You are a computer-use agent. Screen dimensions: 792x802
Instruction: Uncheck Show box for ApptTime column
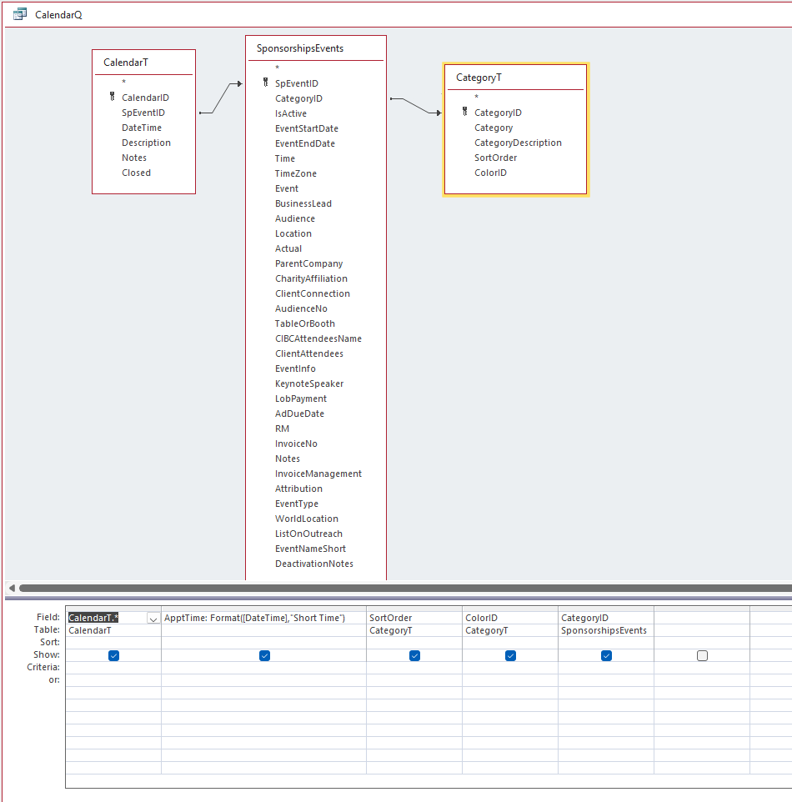point(264,656)
